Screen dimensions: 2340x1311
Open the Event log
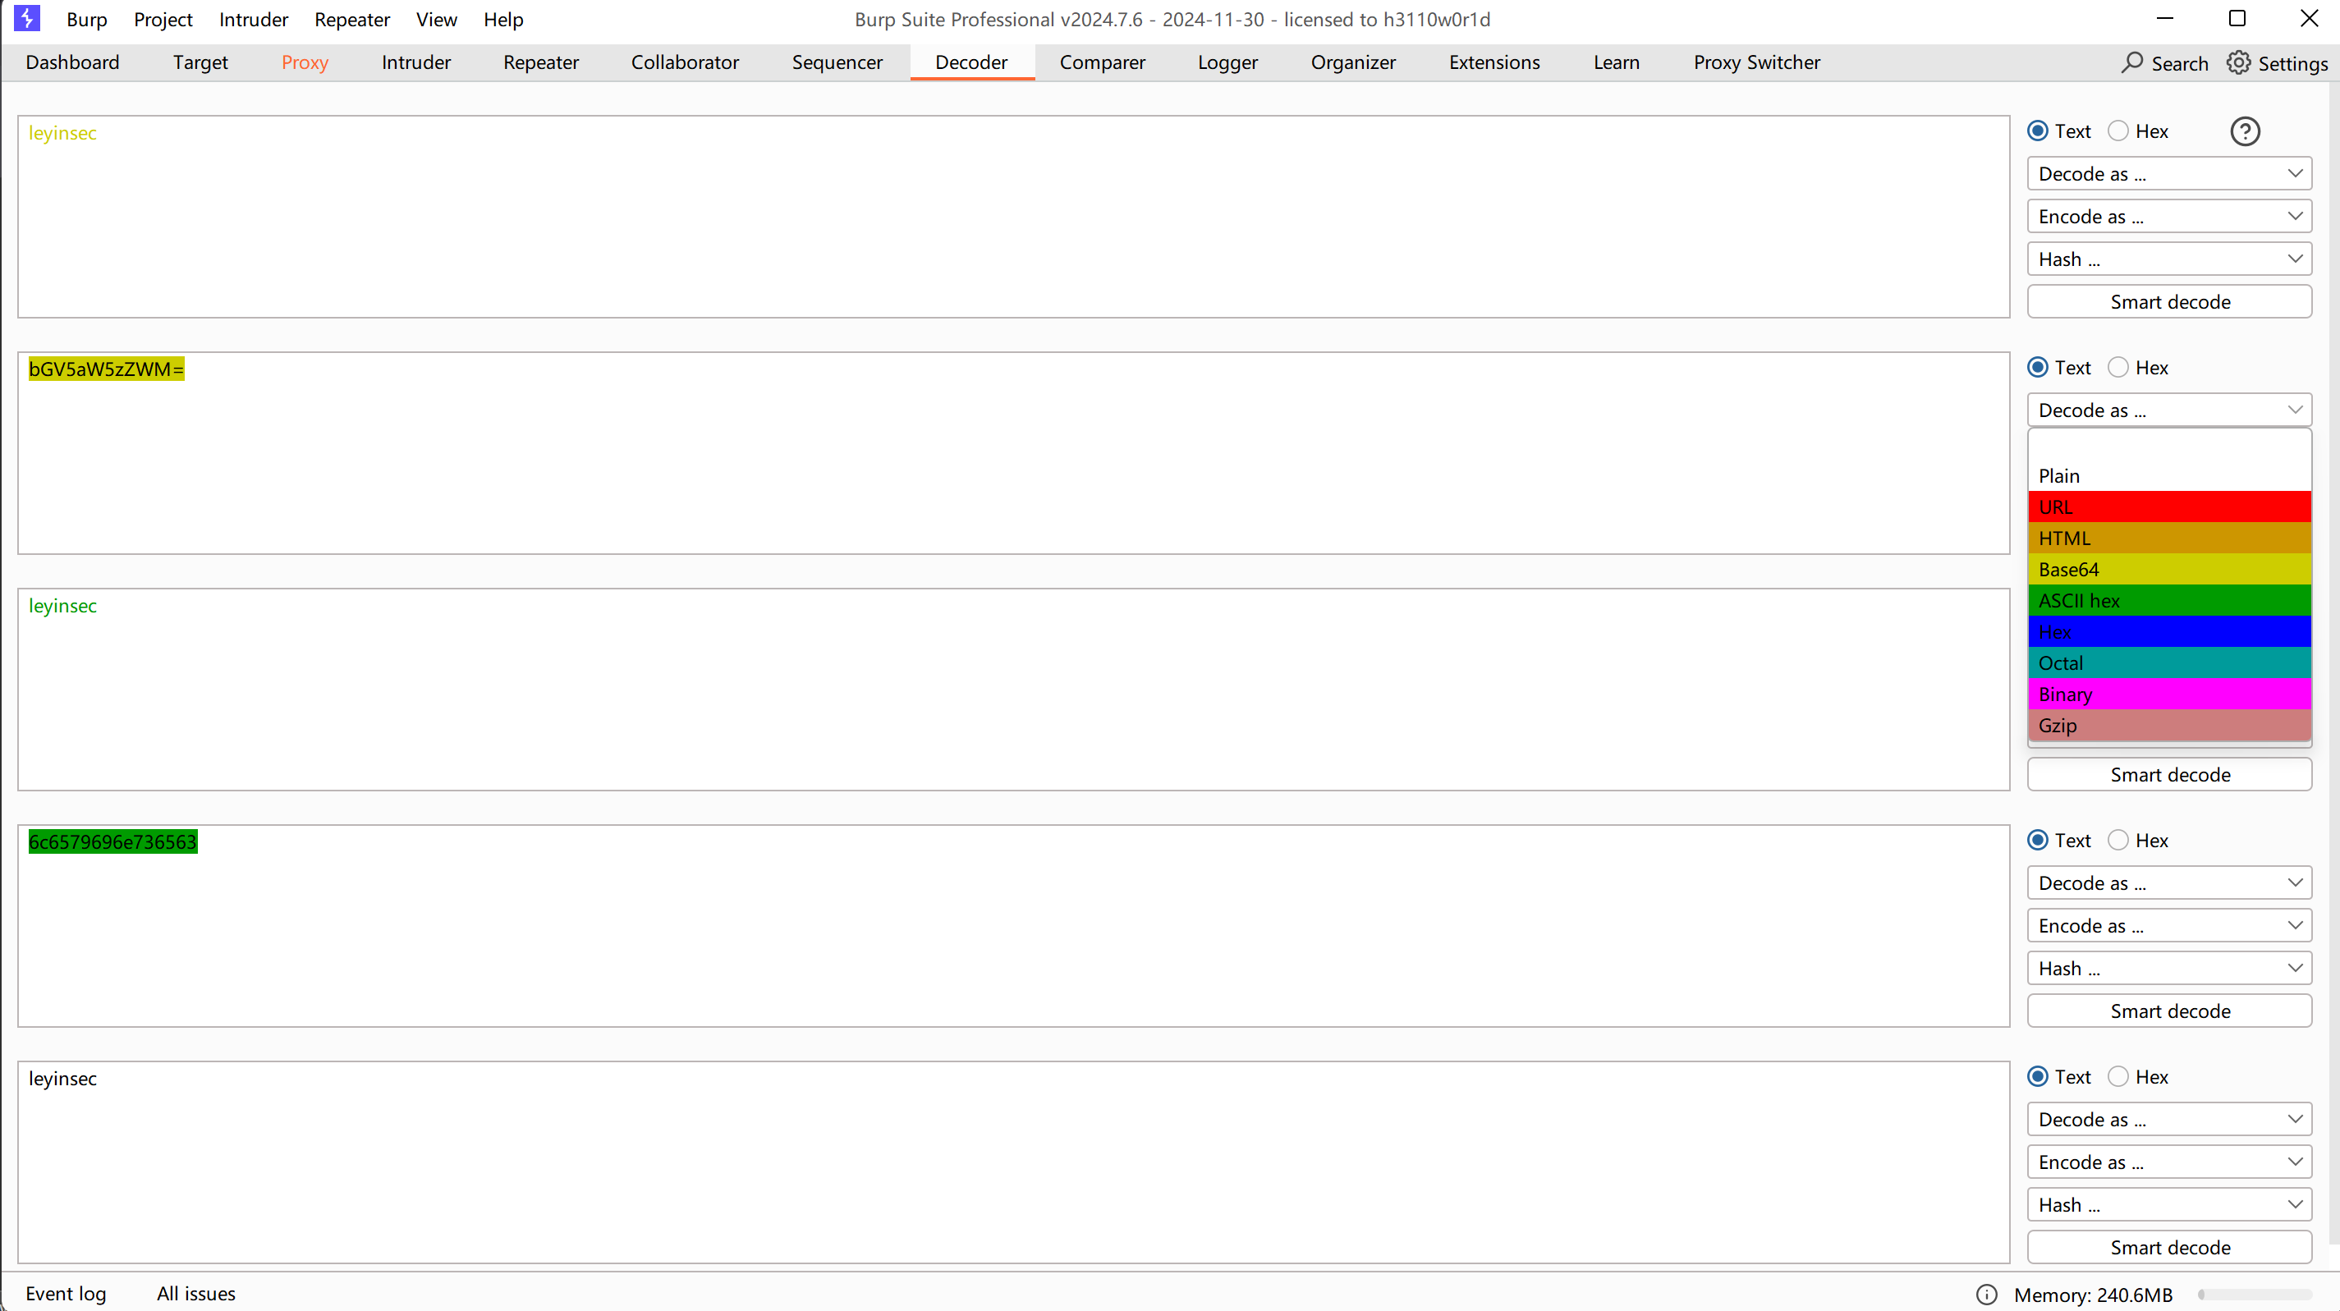[x=66, y=1293]
